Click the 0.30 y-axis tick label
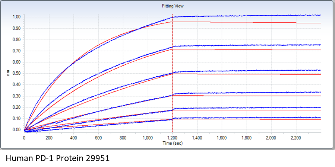 [16, 96]
